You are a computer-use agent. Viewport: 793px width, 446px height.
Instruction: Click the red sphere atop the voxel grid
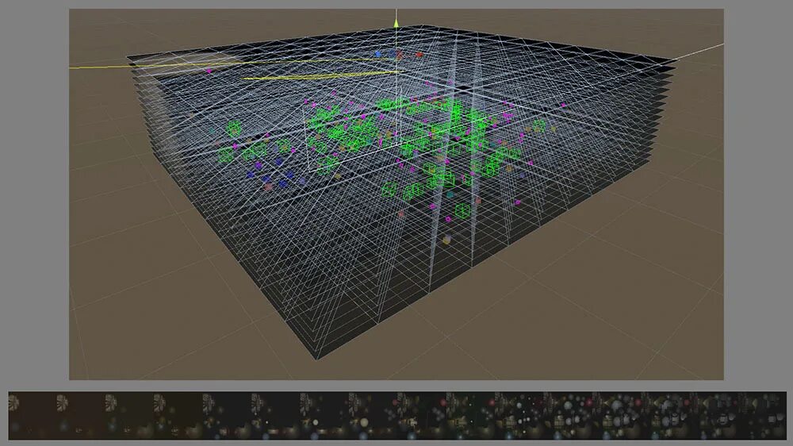pyautogui.click(x=419, y=55)
